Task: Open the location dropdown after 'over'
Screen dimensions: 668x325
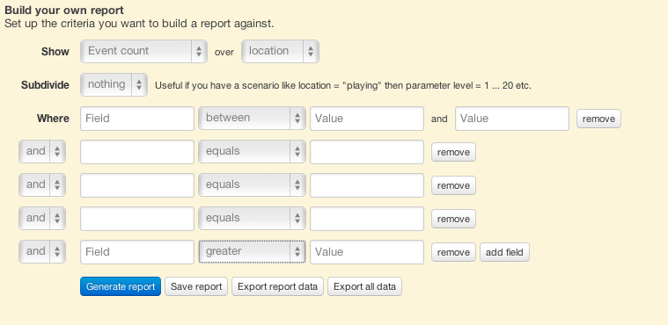Action: [280, 52]
